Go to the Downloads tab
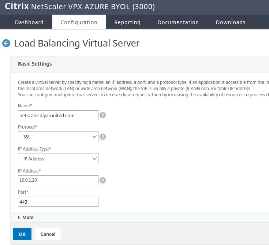The width and height of the screenshot is (269, 245). [231, 22]
